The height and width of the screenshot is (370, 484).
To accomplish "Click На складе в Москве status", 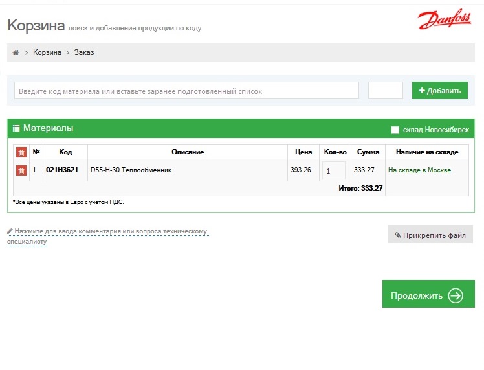I will [419, 170].
